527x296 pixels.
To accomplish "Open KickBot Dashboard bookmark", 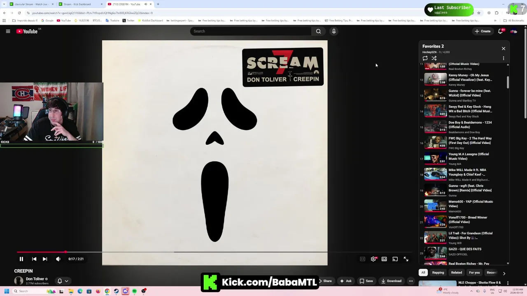I will (150, 21).
